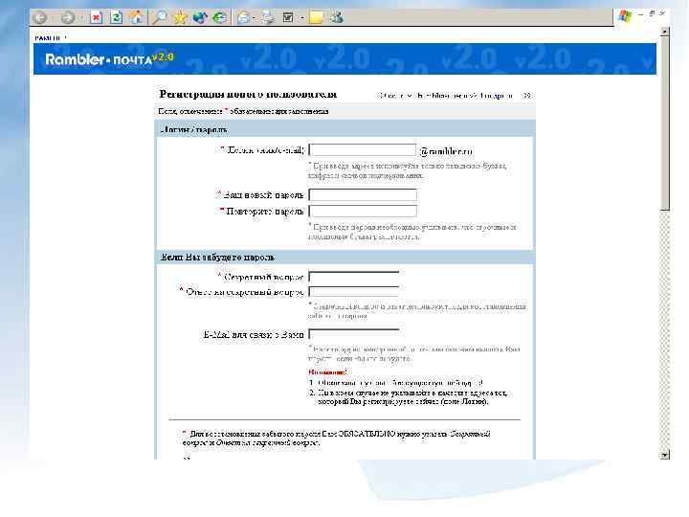Click the contact E-Mail input field
689x517 pixels.
point(354,334)
